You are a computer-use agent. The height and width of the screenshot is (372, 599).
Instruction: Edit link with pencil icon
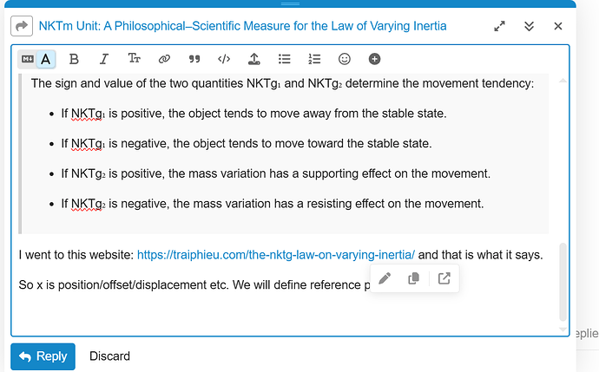coord(385,278)
